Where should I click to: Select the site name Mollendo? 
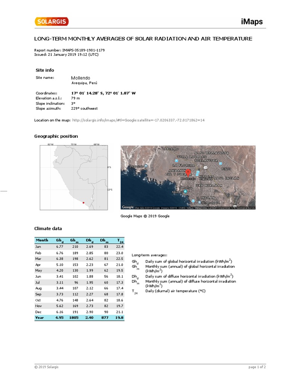click(x=80, y=78)
